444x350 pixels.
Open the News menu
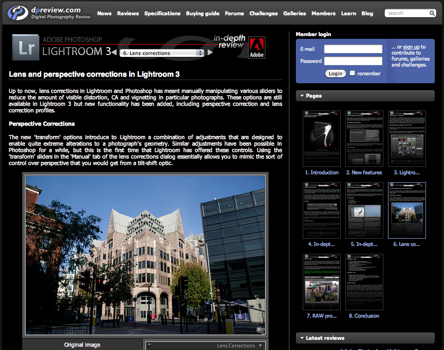[x=104, y=13]
